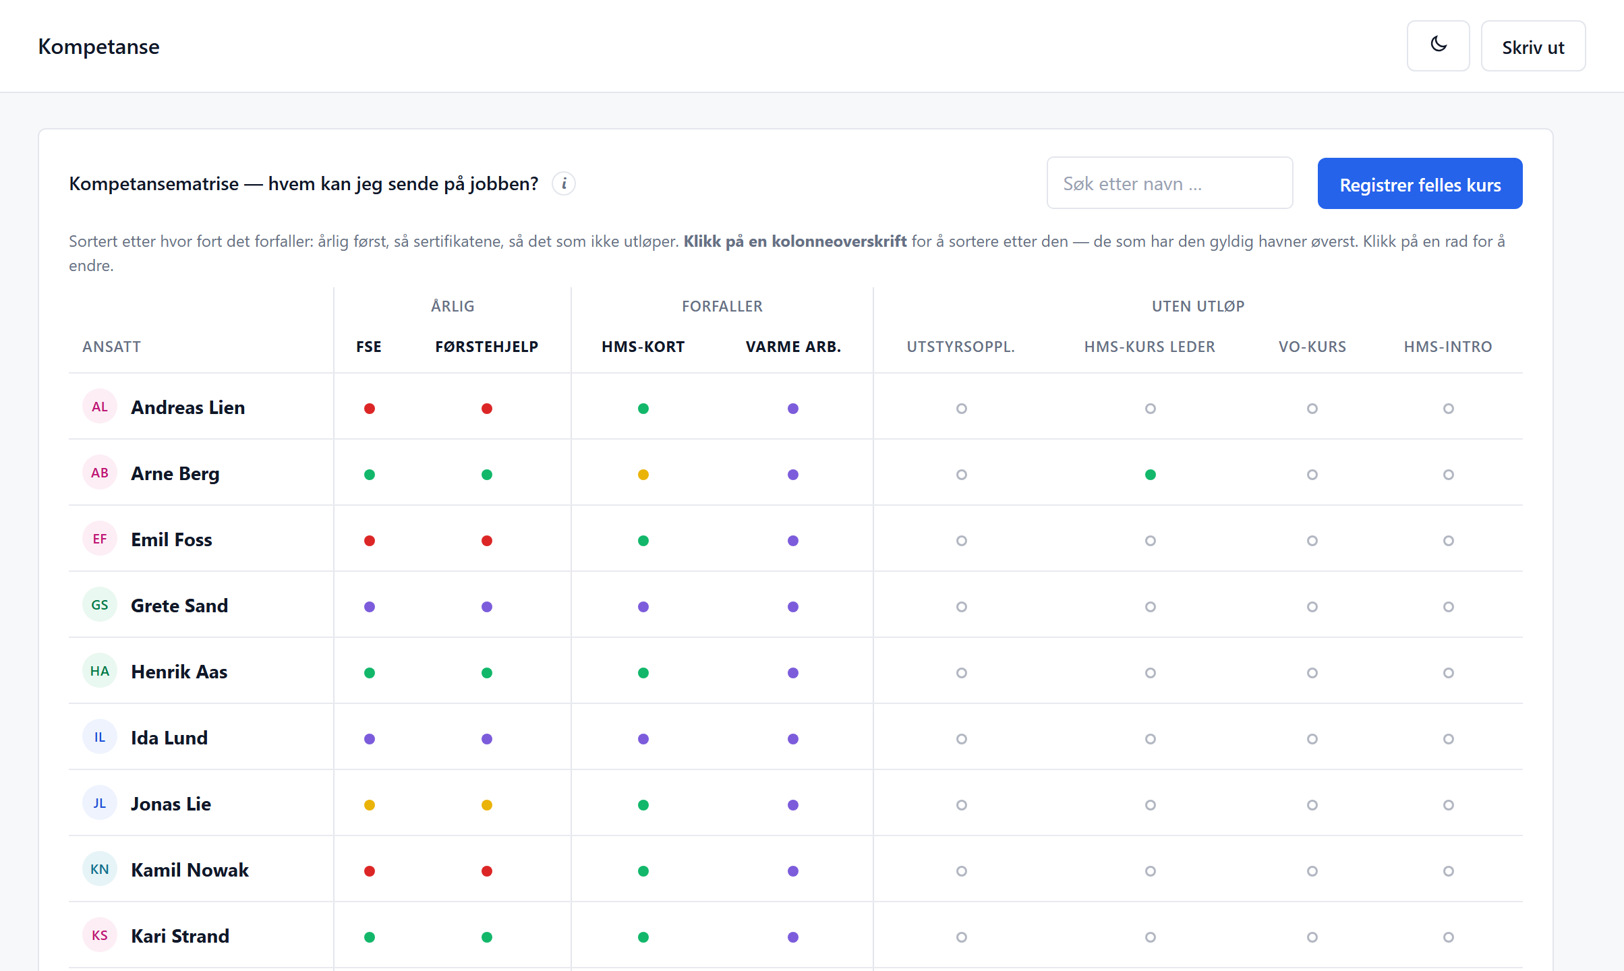
Task: Click the KS avatar of Kari Strand
Action: click(x=100, y=935)
